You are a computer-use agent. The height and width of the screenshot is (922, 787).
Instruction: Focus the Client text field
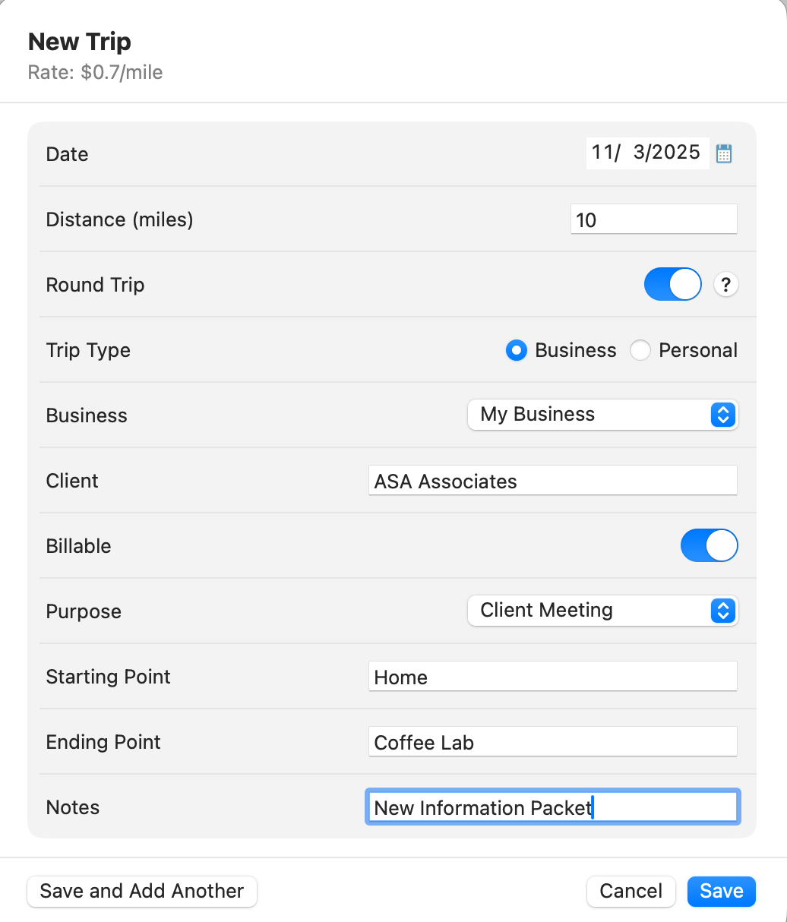[x=552, y=481]
